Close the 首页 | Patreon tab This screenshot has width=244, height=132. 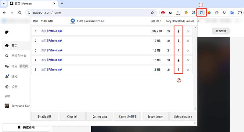click(54, 3)
